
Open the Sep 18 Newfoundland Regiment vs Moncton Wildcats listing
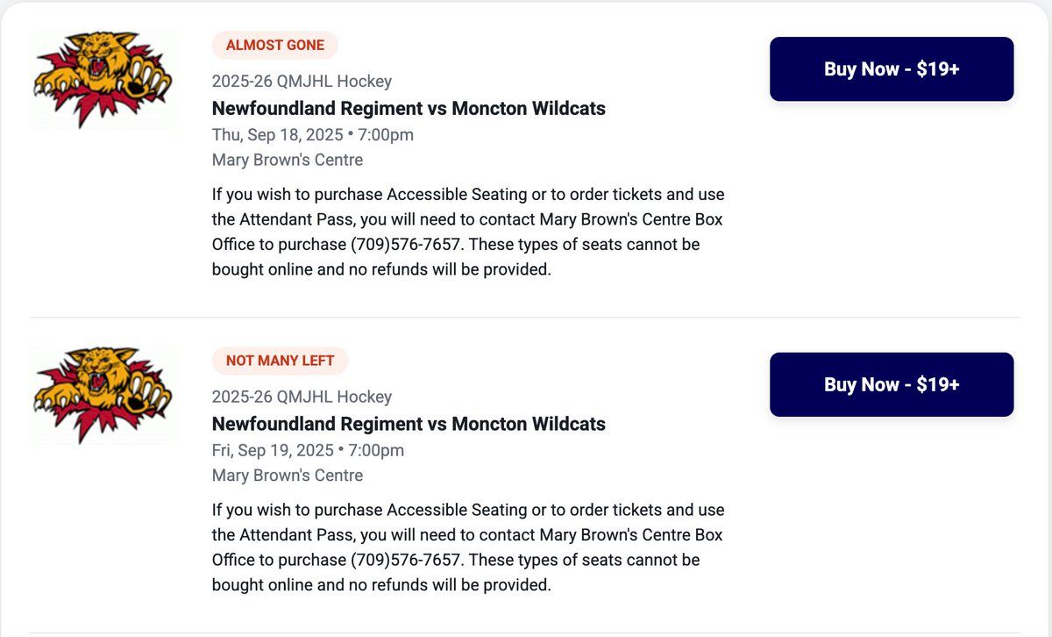[409, 108]
